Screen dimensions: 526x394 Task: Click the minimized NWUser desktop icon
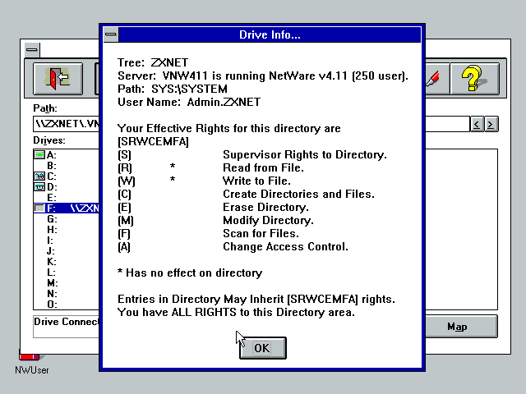point(31,364)
